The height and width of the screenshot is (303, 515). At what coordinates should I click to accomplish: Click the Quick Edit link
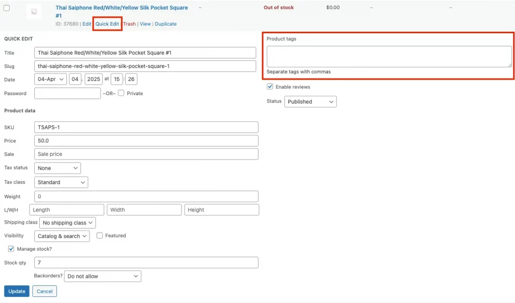click(x=107, y=24)
